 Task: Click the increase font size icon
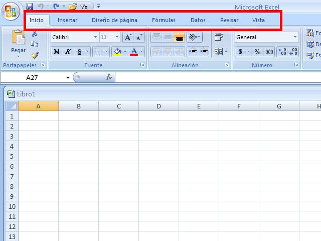coord(128,37)
